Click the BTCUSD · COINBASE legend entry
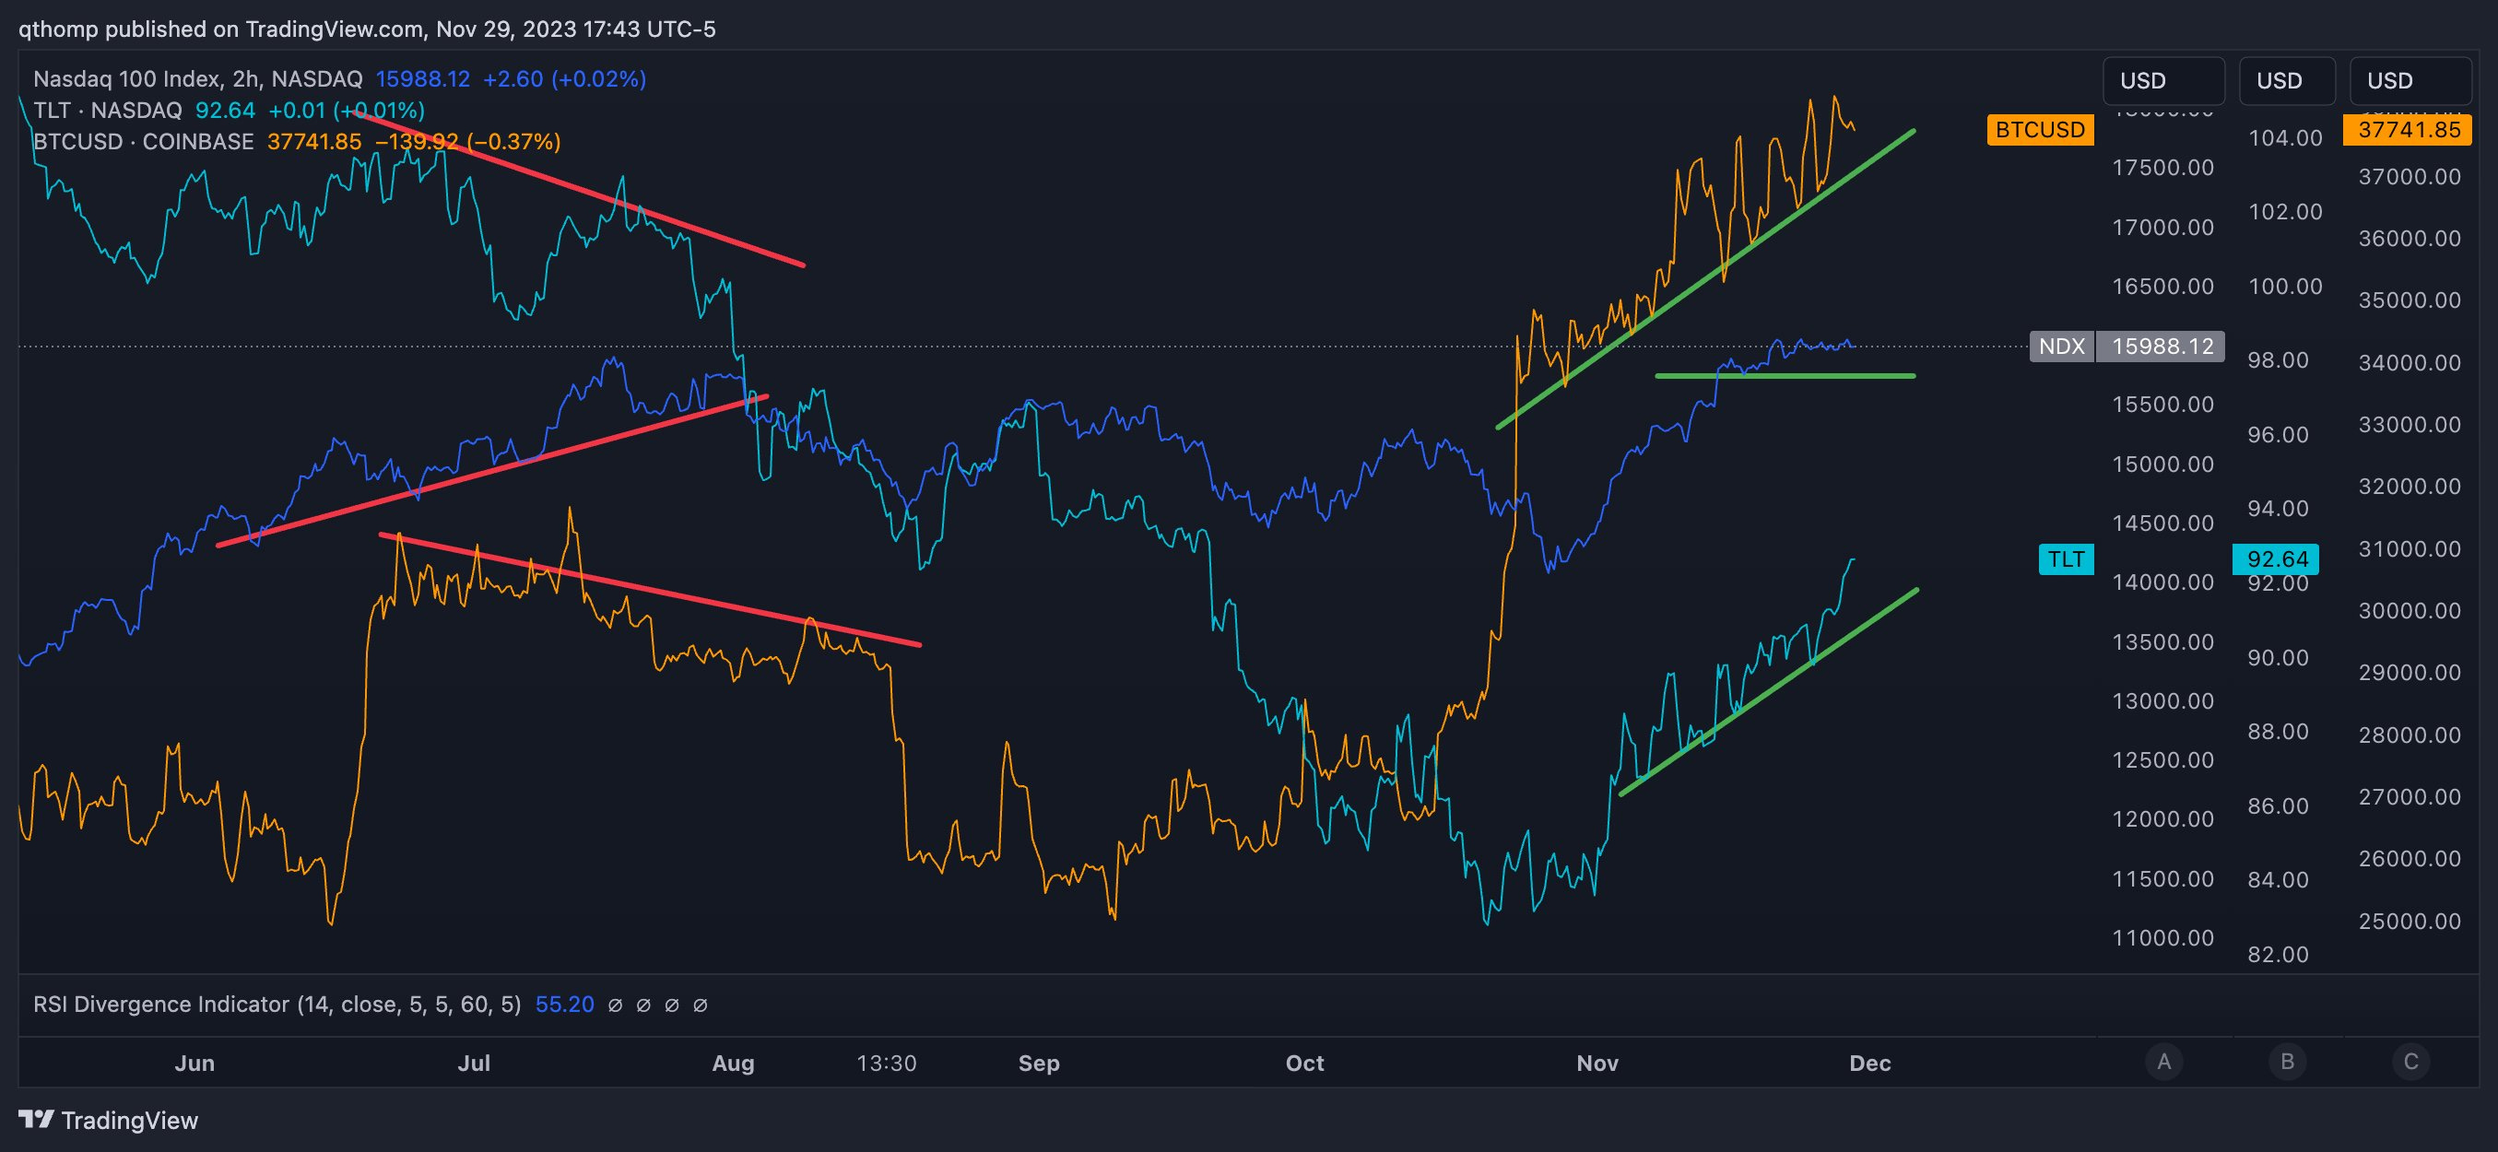The width and height of the screenshot is (2498, 1152). [x=143, y=142]
